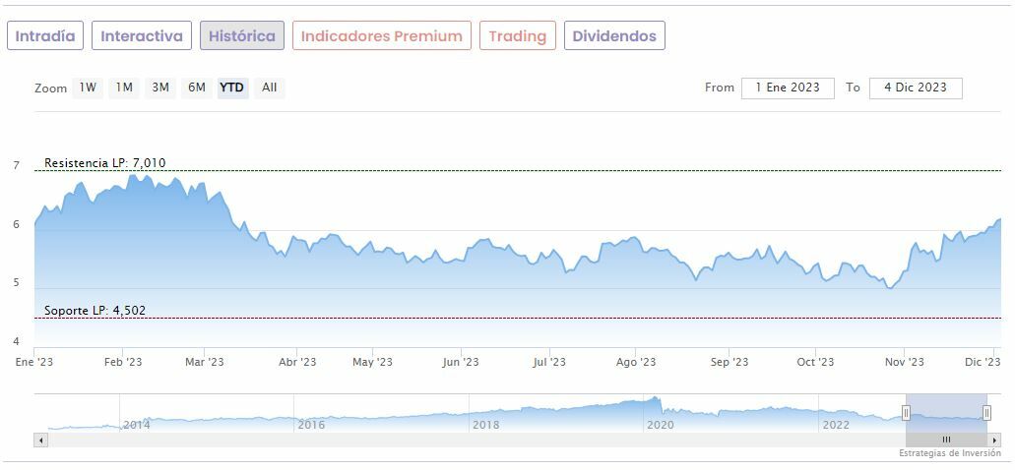Click the To date field
1015x470 pixels.
click(916, 88)
